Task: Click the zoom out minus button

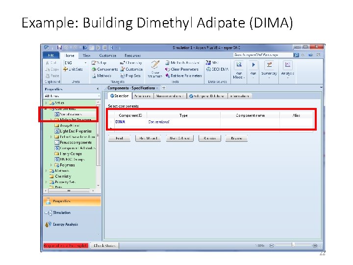Action: click(x=272, y=245)
